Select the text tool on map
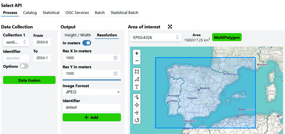The image size is (285, 134). [137, 87]
